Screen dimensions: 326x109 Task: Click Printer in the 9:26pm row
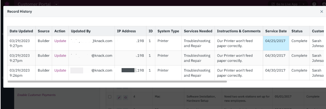coord(163,70)
